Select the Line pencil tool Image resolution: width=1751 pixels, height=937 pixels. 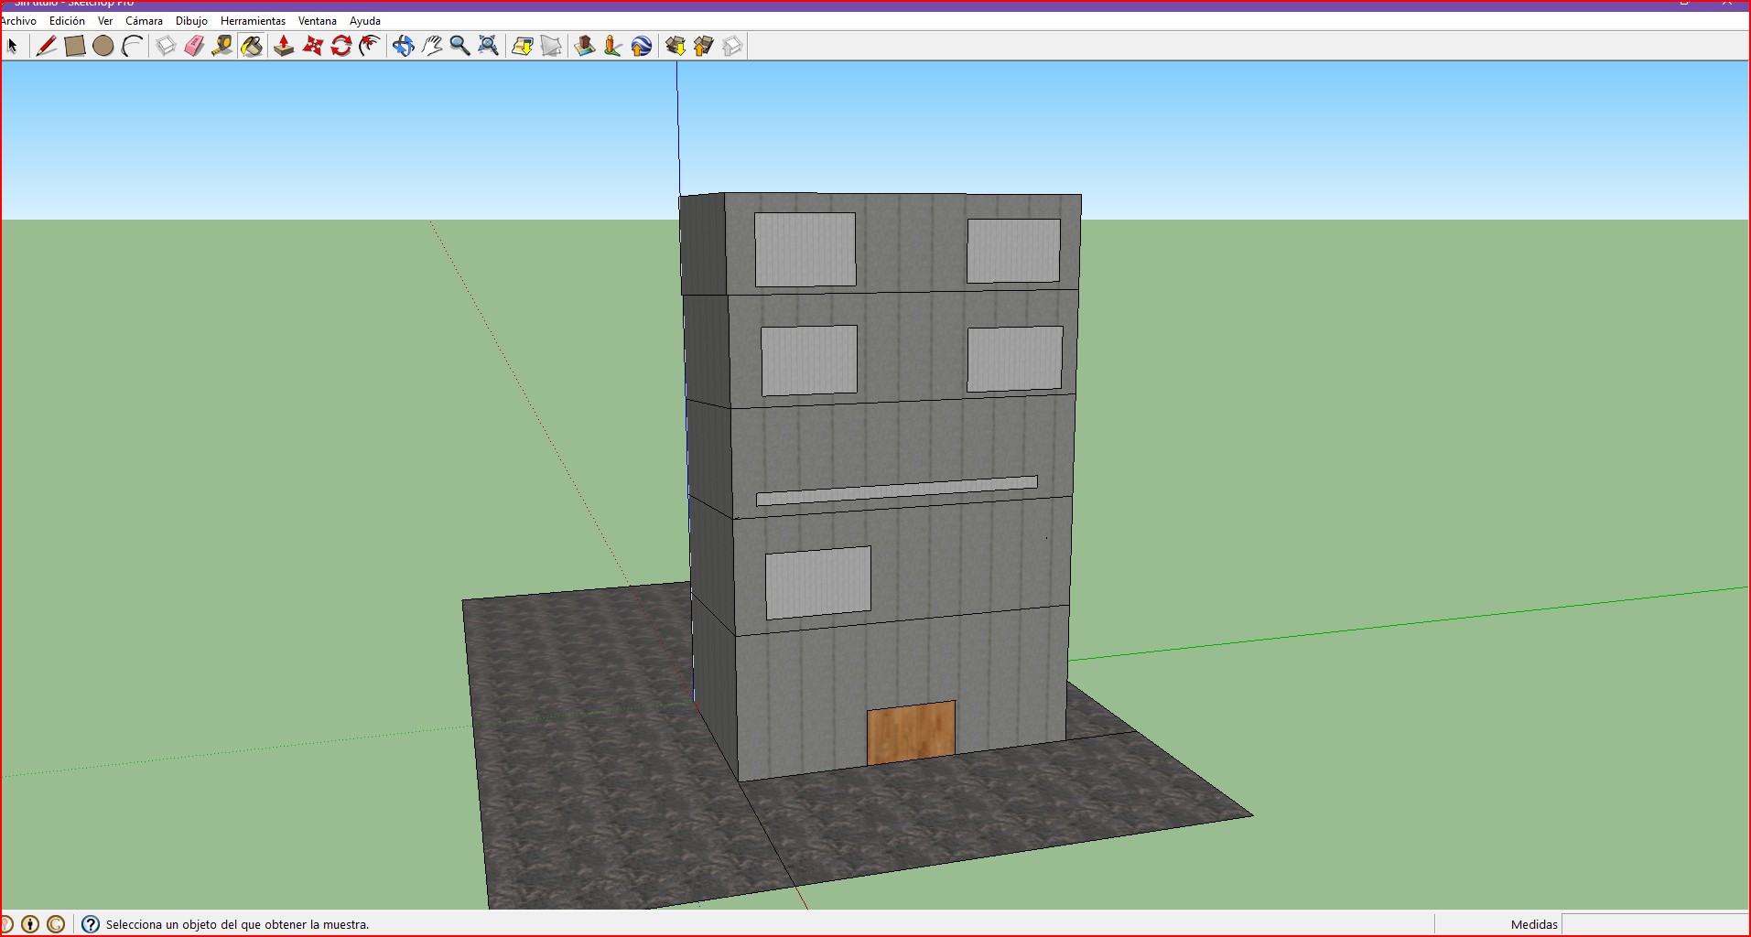coord(46,46)
